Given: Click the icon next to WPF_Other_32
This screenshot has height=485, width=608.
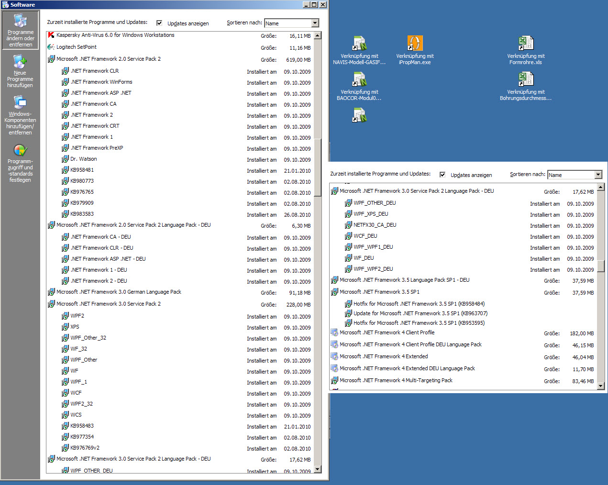Looking at the screenshot, I should pyautogui.click(x=65, y=338).
